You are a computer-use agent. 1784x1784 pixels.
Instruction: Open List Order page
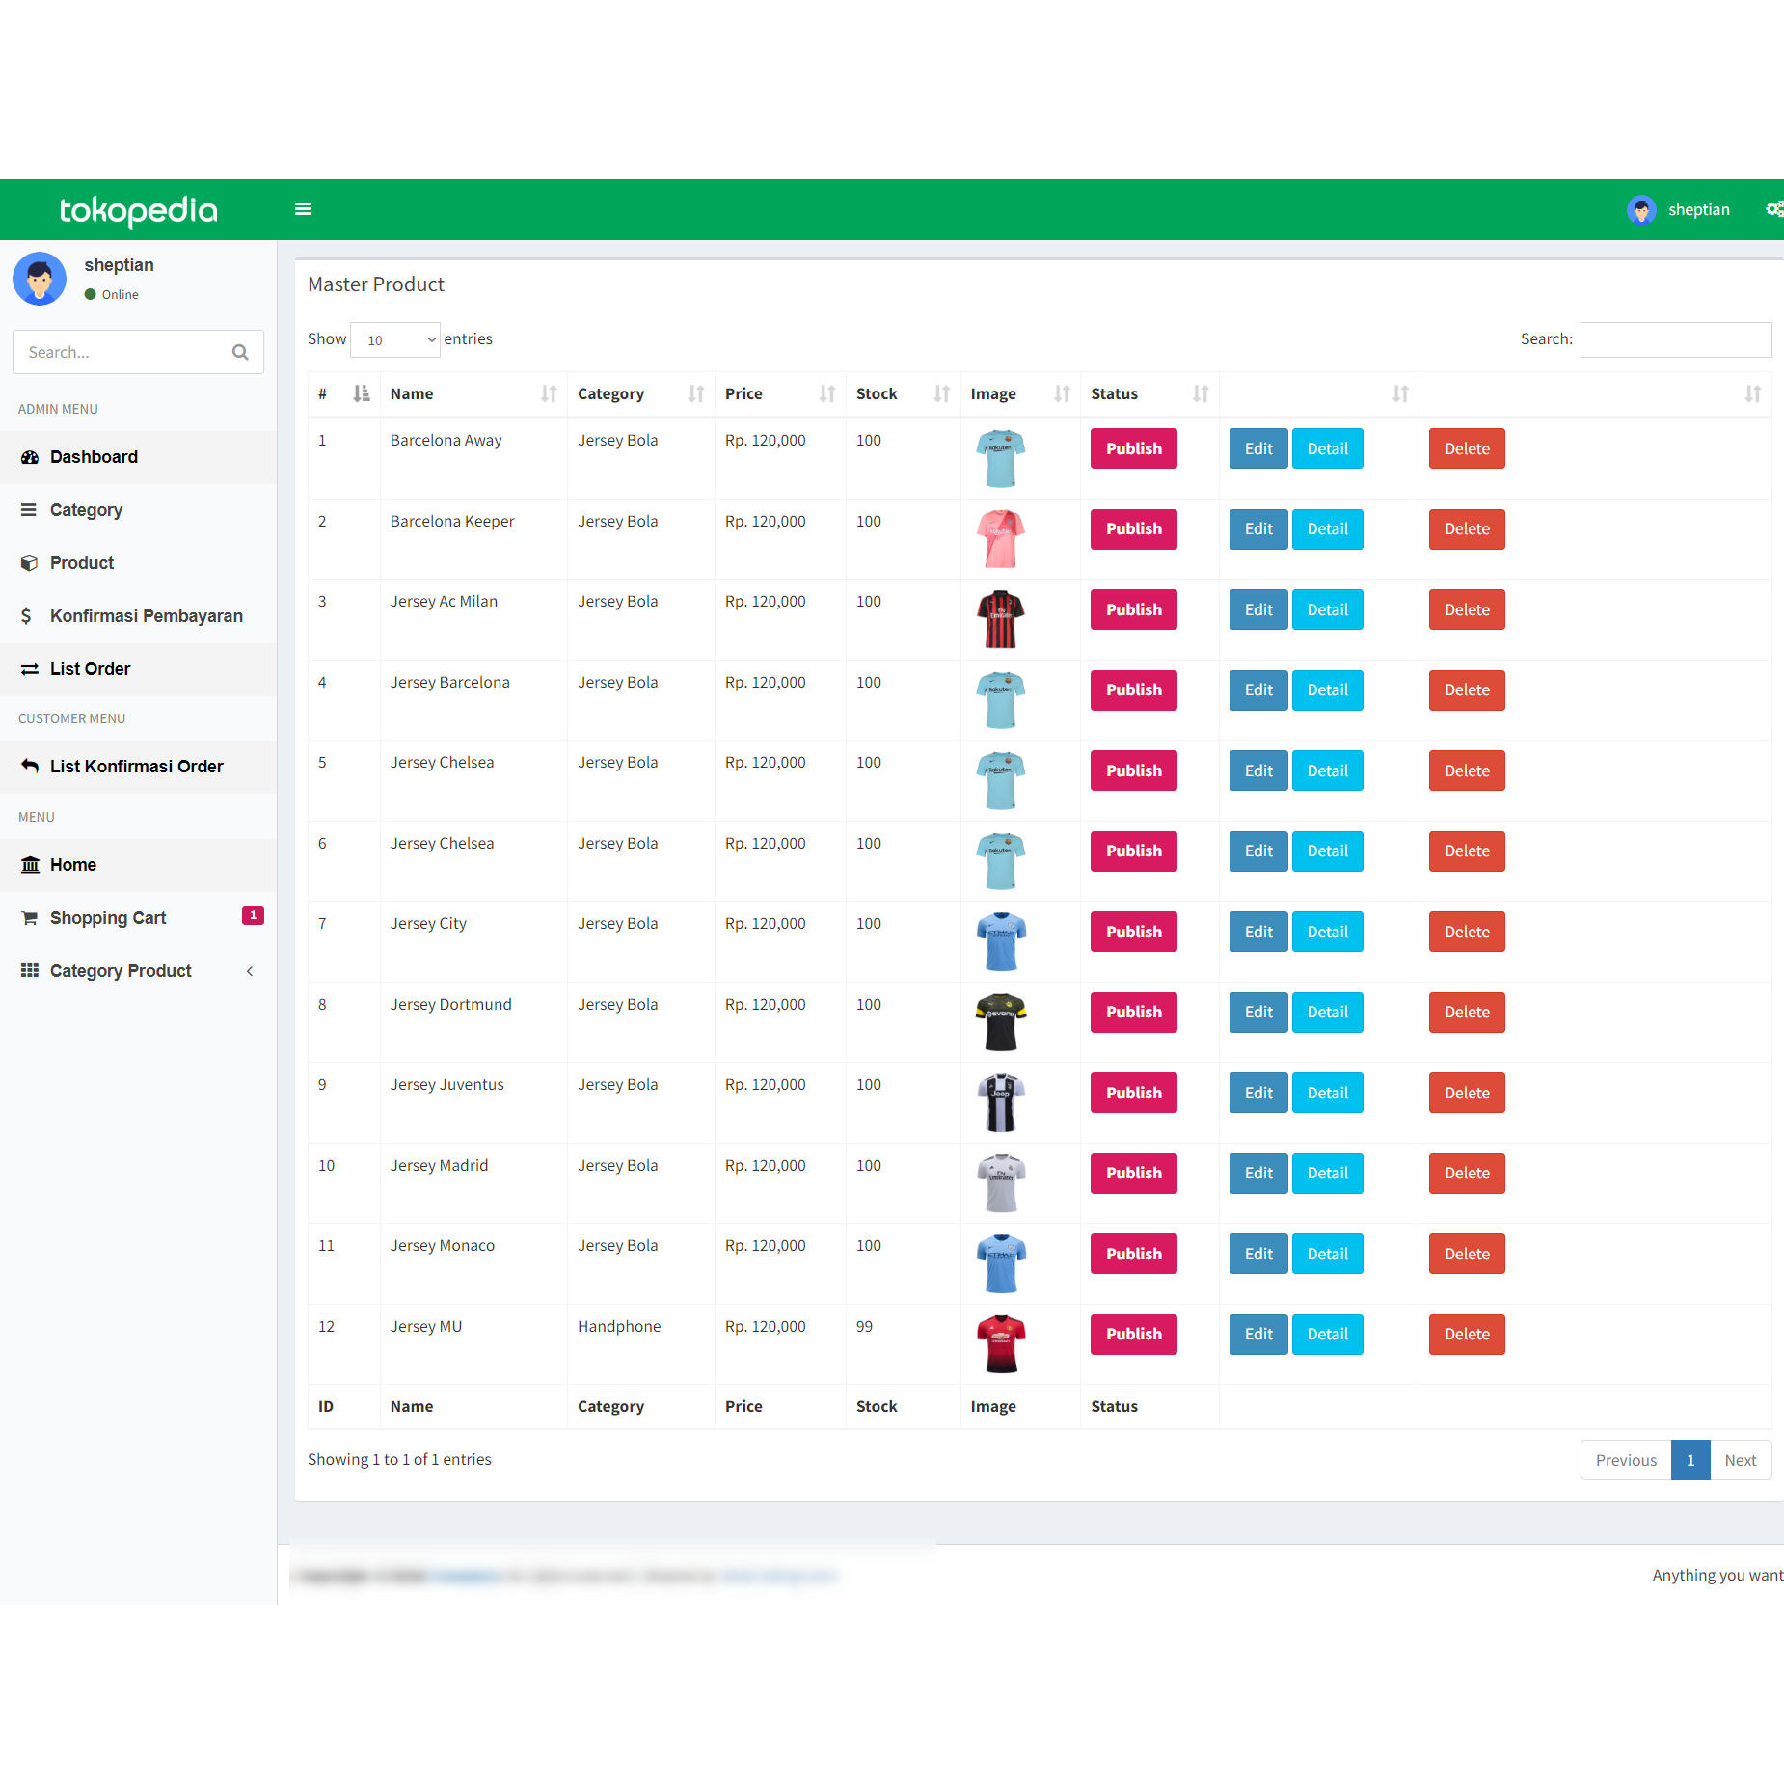pyautogui.click(x=139, y=669)
